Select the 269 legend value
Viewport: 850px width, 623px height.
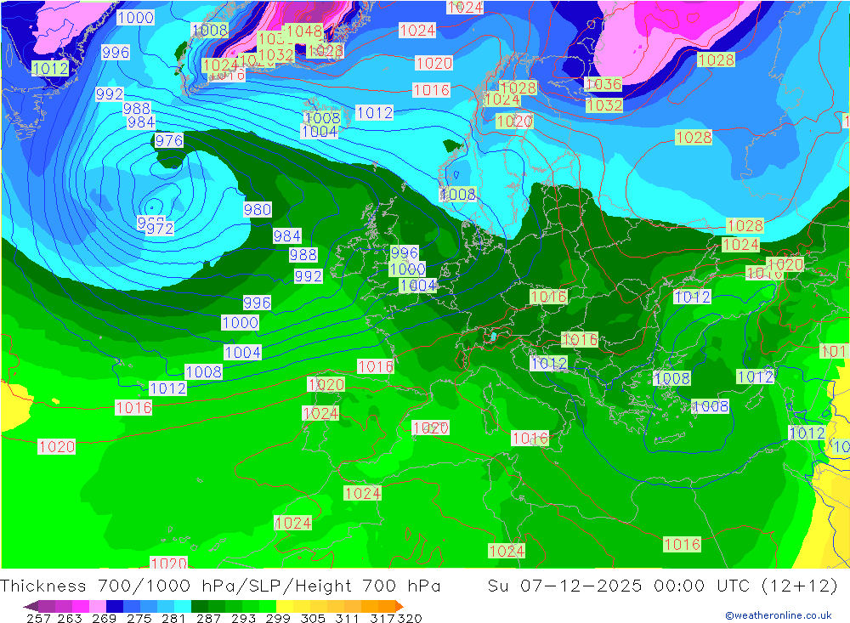pyautogui.click(x=104, y=618)
